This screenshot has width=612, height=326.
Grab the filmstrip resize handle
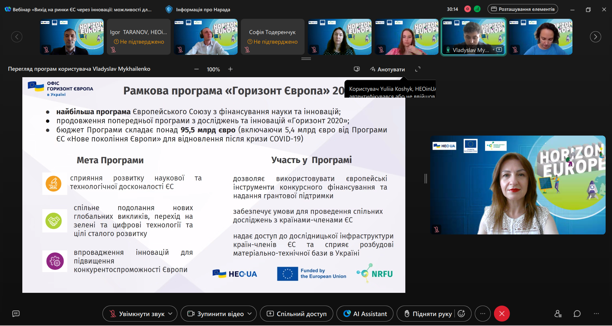point(306,59)
